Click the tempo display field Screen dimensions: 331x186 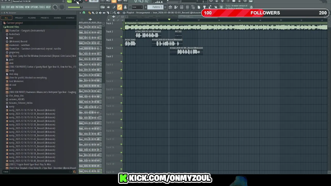[94, 1]
